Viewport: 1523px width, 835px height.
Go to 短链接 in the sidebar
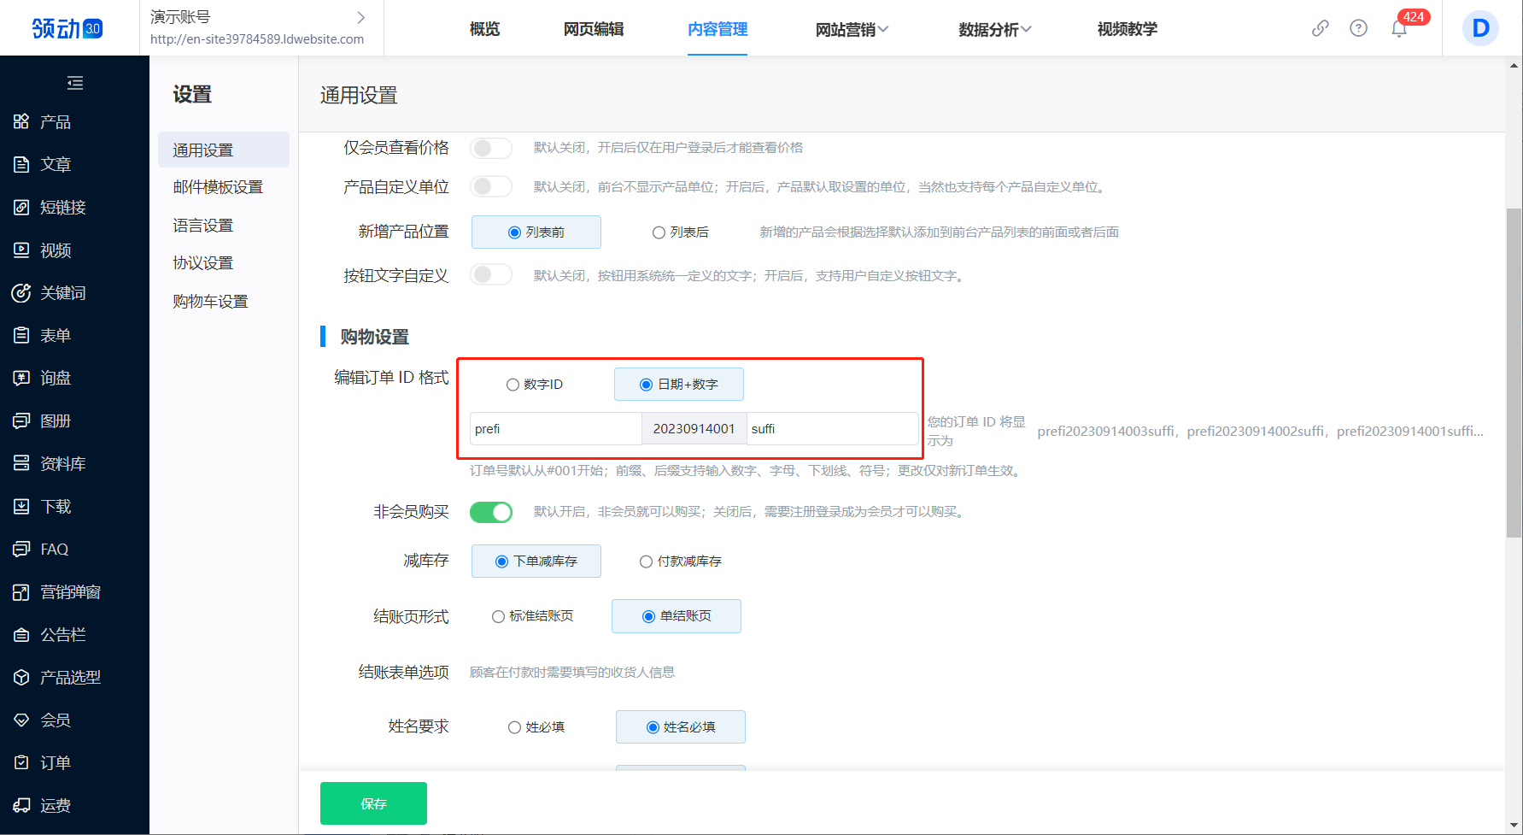tap(62, 208)
